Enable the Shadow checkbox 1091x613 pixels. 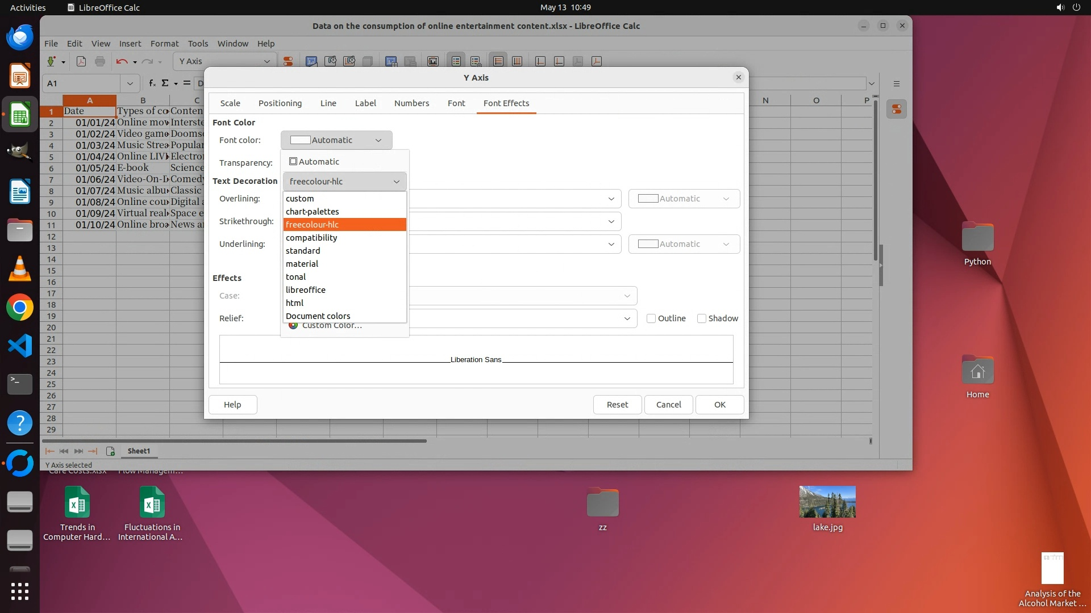pyautogui.click(x=702, y=318)
